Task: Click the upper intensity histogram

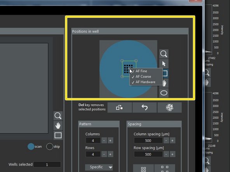Action: pyautogui.click(x=208, y=29)
